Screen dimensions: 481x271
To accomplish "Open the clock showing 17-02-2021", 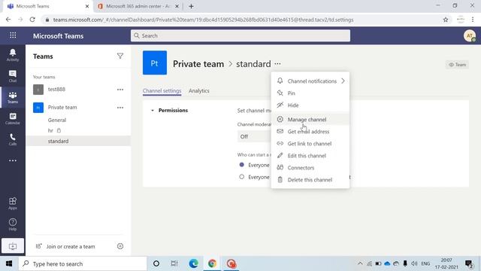I will click(x=446, y=263).
